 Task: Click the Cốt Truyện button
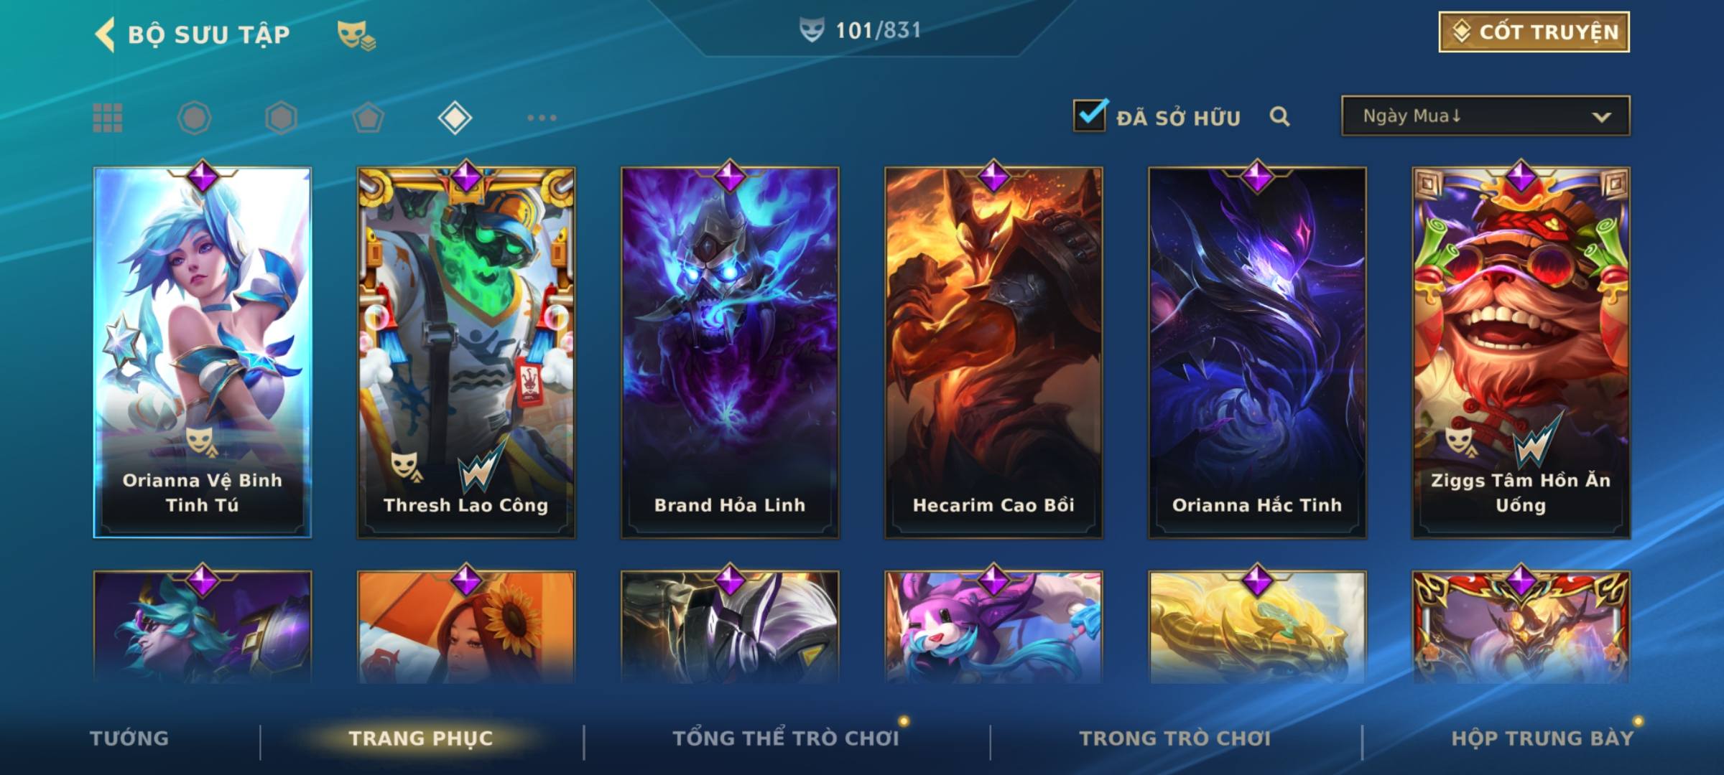point(1534,32)
